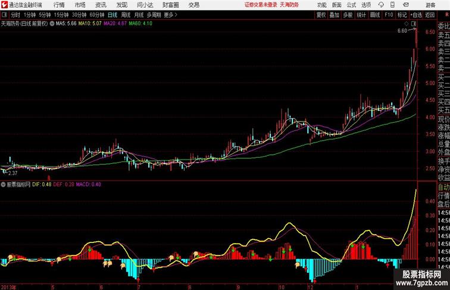Click the MACD: 0.40 indicator value
450x290 pixels.
[x=88, y=185]
